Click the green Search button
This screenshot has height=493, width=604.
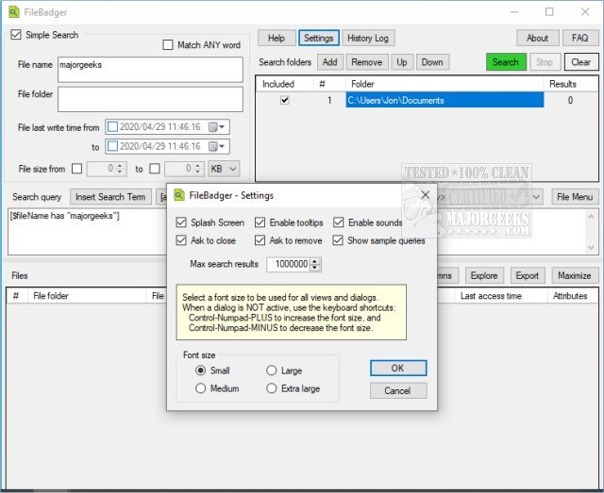(506, 62)
